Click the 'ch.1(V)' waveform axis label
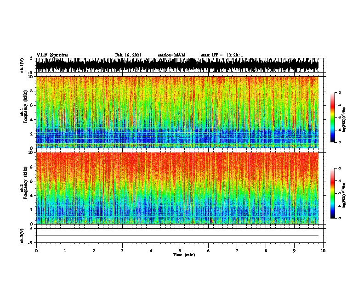364x281 pixels. click(22, 65)
